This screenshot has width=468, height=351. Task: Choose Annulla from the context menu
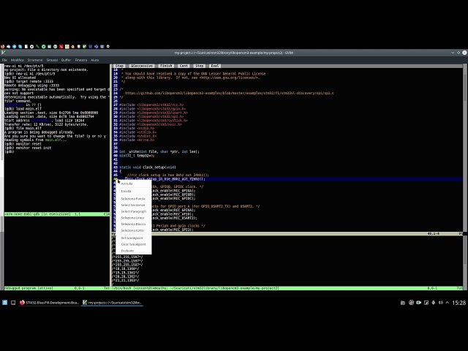click(133, 184)
